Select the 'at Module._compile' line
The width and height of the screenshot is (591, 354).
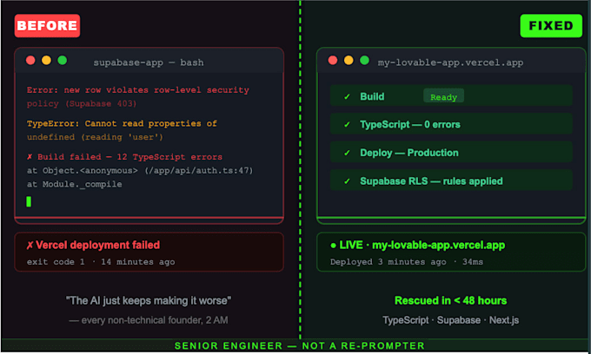coord(74,184)
